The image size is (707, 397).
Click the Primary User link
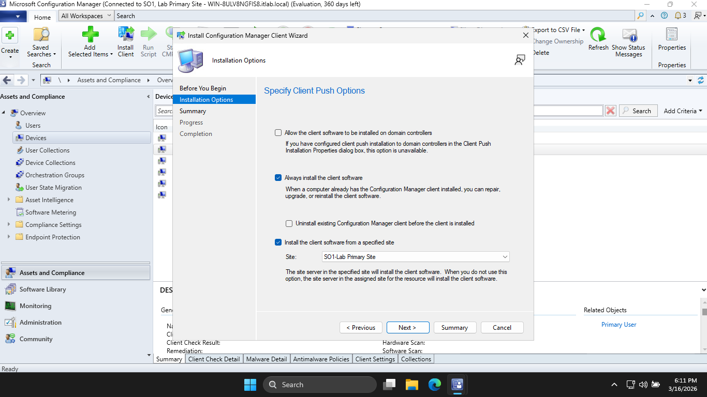[618, 325]
